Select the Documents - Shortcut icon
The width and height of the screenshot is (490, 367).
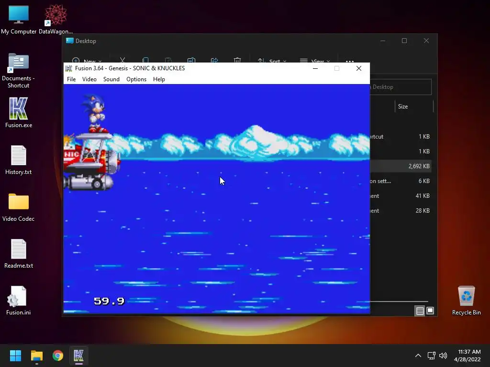(19, 71)
